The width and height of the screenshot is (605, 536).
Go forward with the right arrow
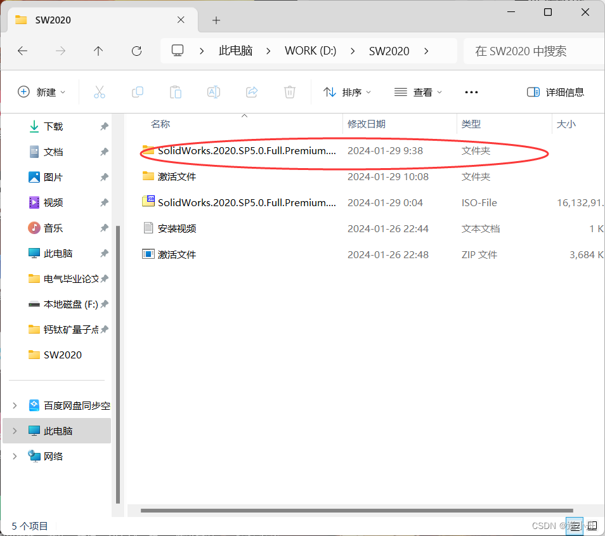61,51
